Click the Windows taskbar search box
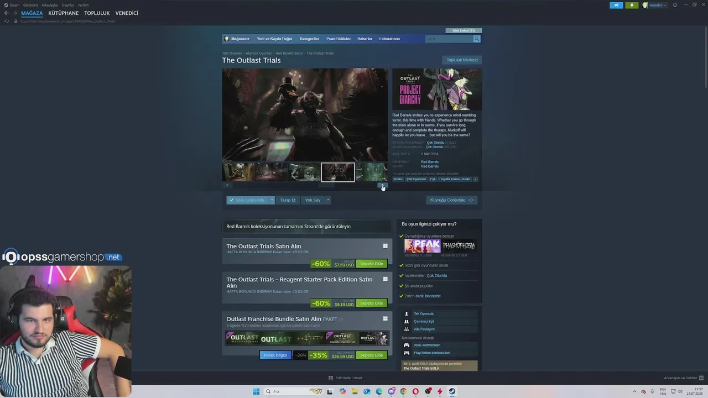Viewport: 708px width, 398px height. point(294,391)
